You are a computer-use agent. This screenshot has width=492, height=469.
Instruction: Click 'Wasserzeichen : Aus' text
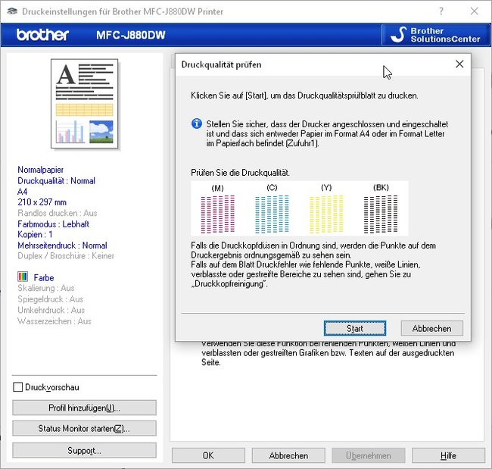click(54, 321)
